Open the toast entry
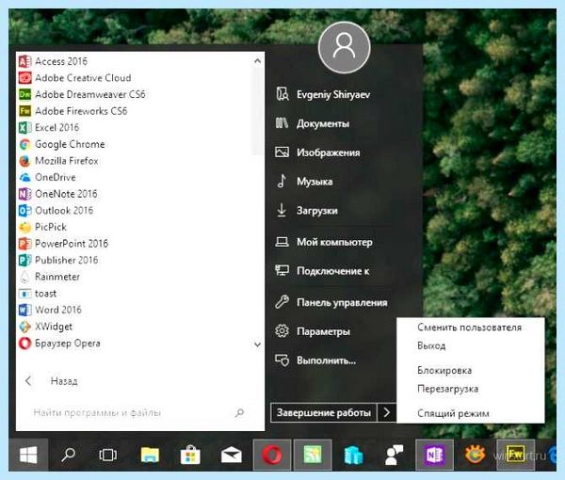The width and height of the screenshot is (565, 480). coord(38,293)
